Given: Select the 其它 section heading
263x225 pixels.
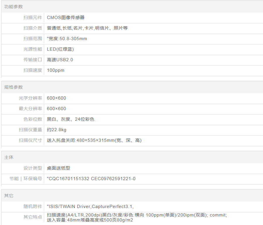Looking at the screenshot, I should click(x=9, y=196).
